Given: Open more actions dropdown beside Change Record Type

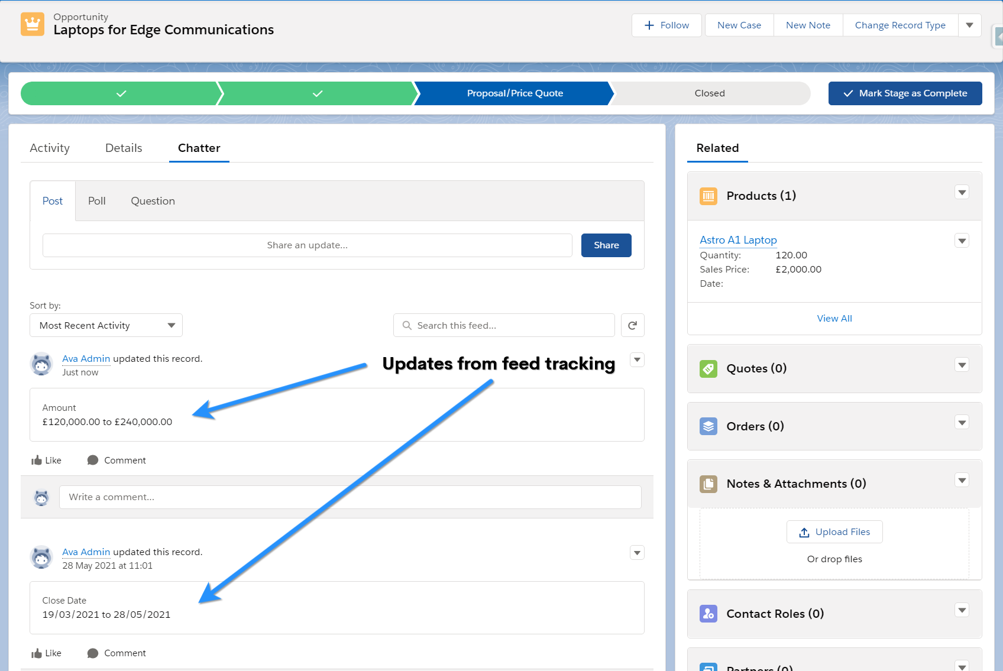Looking at the screenshot, I should [970, 25].
